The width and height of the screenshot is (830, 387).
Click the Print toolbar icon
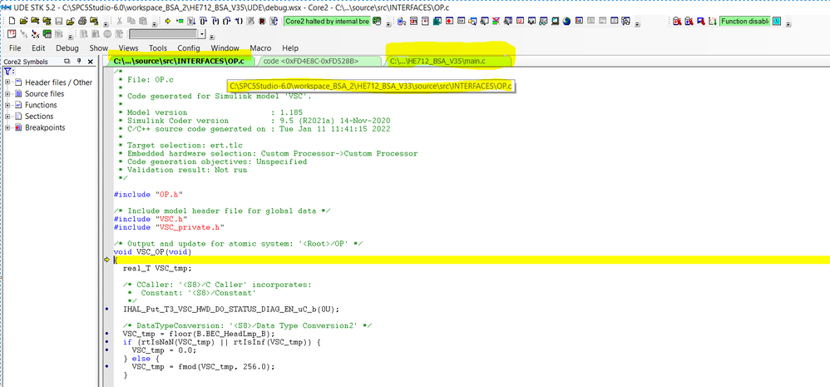(82, 21)
